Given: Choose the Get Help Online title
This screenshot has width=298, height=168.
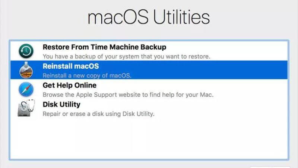Looking at the screenshot, I should [70, 85].
